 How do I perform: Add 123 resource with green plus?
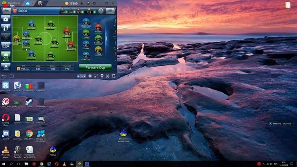click(95, 12)
